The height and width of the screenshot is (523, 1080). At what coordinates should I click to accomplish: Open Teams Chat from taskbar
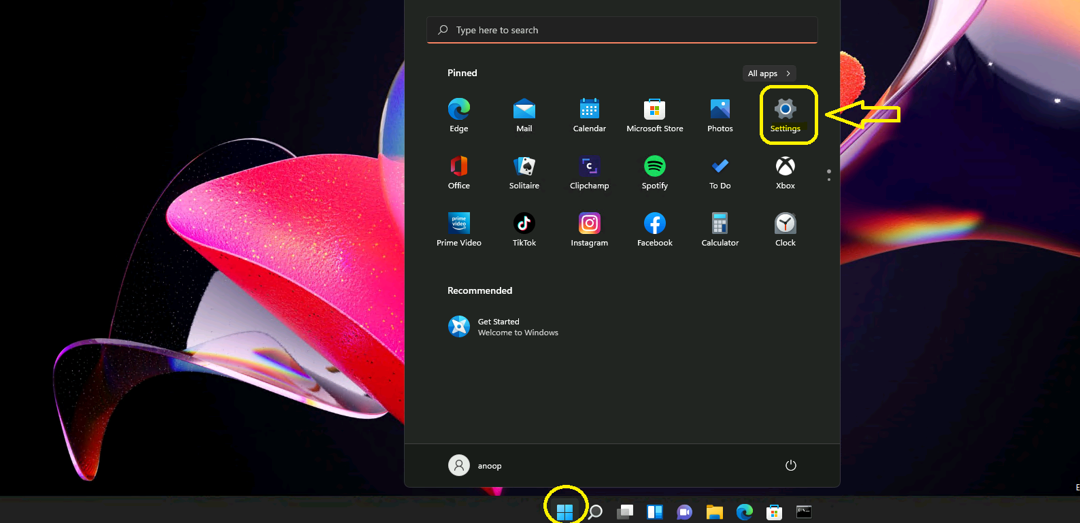pyautogui.click(x=685, y=512)
